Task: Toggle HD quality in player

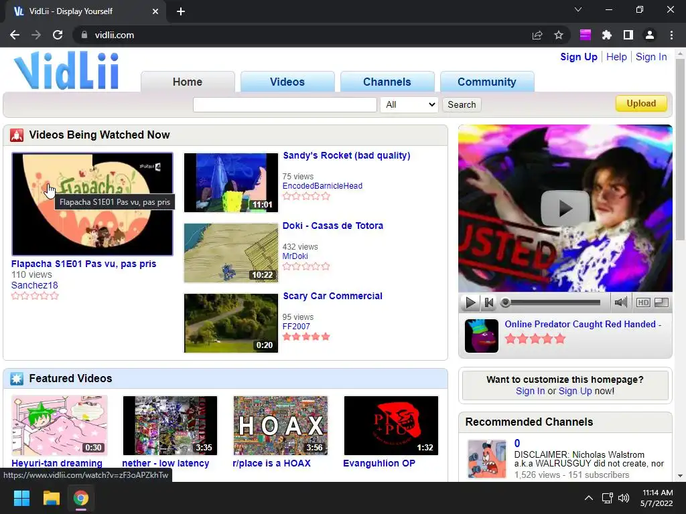Action: point(642,303)
